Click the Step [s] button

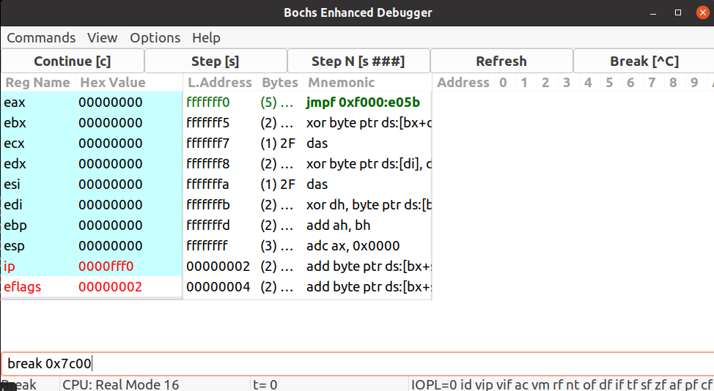(x=216, y=61)
